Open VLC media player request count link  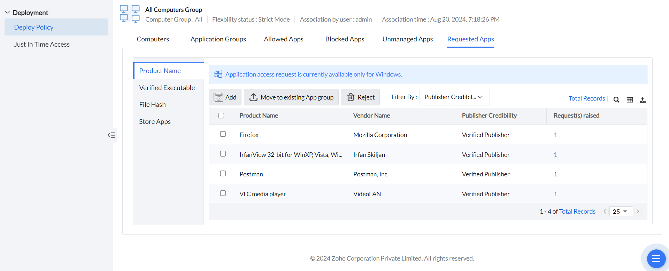tap(555, 194)
